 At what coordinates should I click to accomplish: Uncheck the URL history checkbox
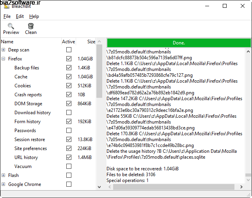pyautogui.click(x=69, y=157)
